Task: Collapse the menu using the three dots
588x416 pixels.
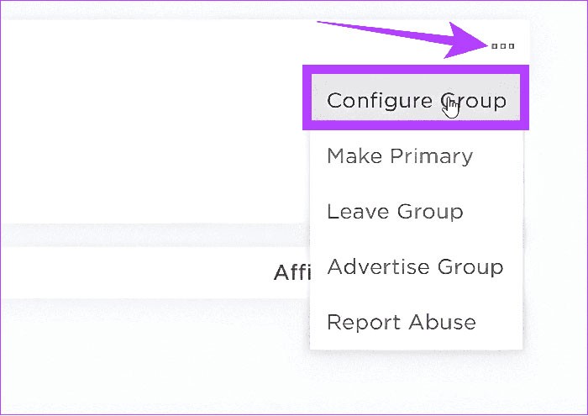Action: (x=502, y=46)
